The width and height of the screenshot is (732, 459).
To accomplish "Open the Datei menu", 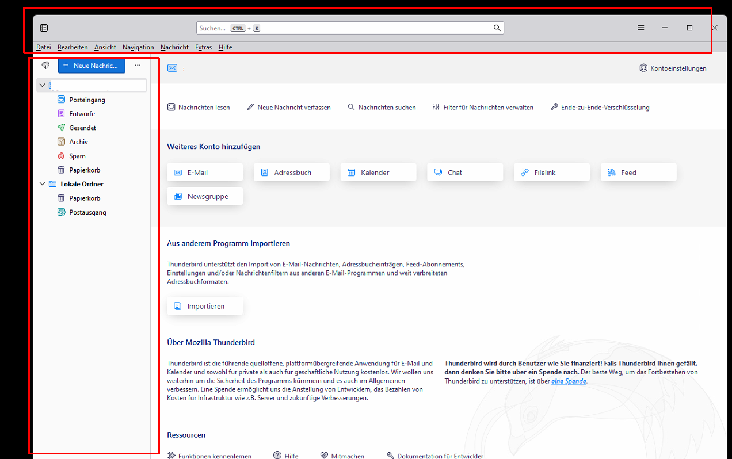I will [44, 47].
